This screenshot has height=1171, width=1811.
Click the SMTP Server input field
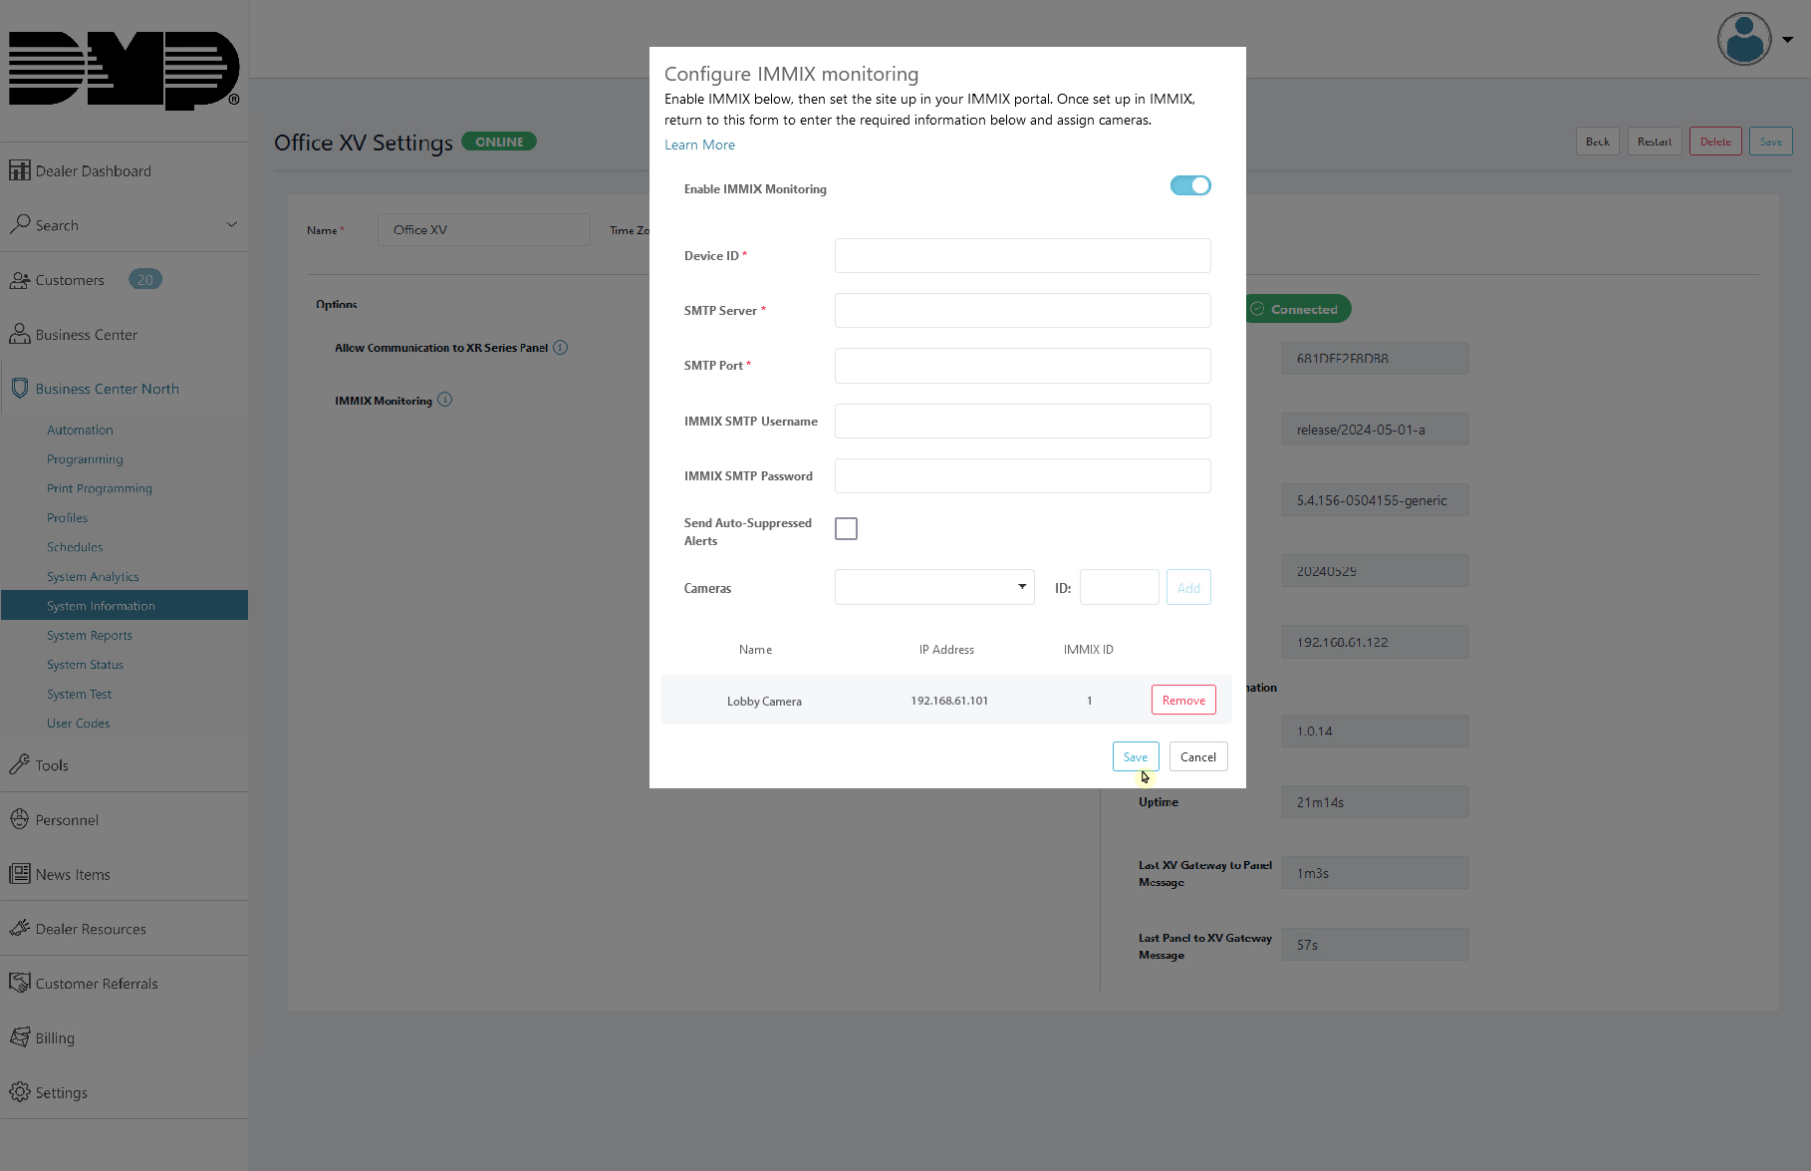pyautogui.click(x=1023, y=310)
